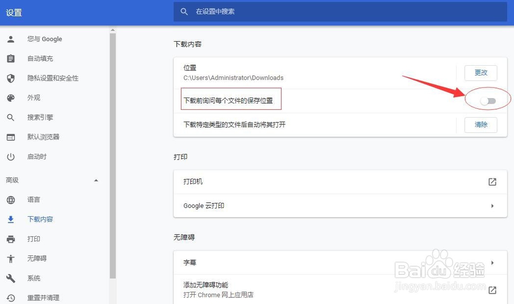This screenshot has width=514, height=304.
Task: Click the person icon beside 您与 Google
Action: point(11,40)
